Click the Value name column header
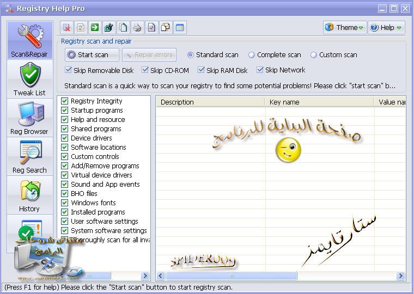This screenshot has width=414, height=294. click(389, 102)
